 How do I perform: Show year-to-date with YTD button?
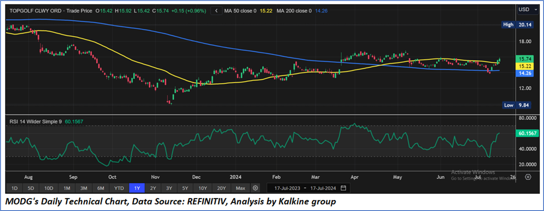(x=119, y=188)
